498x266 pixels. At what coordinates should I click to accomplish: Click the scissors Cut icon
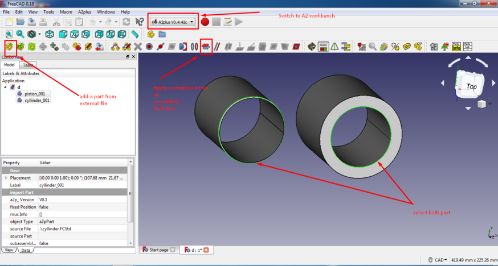point(56,22)
